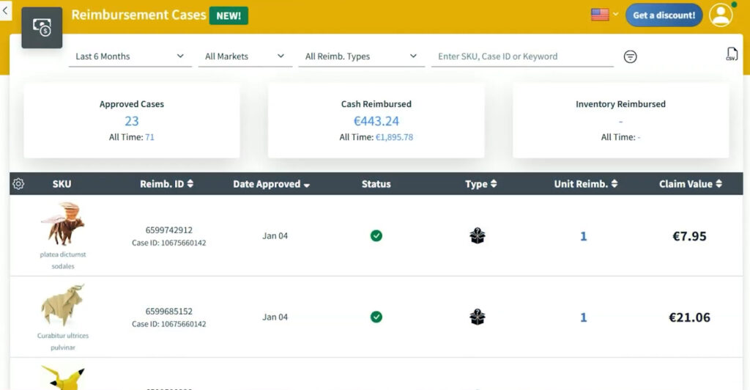
Task: Click the approved check status for 6599685152
Action: [x=376, y=317]
